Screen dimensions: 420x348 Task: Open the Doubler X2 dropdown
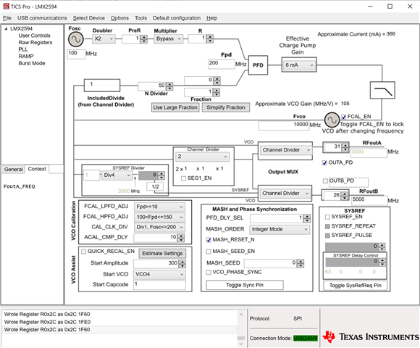click(104, 39)
